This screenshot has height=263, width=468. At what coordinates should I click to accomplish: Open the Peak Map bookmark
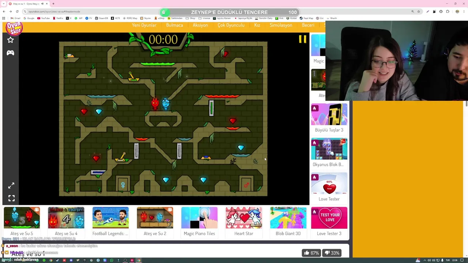[x=306, y=18]
